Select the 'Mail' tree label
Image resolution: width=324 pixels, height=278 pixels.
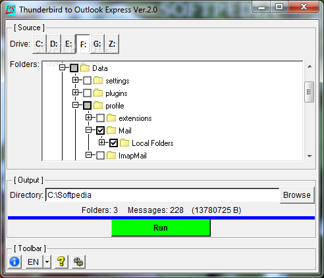pos(125,131)
